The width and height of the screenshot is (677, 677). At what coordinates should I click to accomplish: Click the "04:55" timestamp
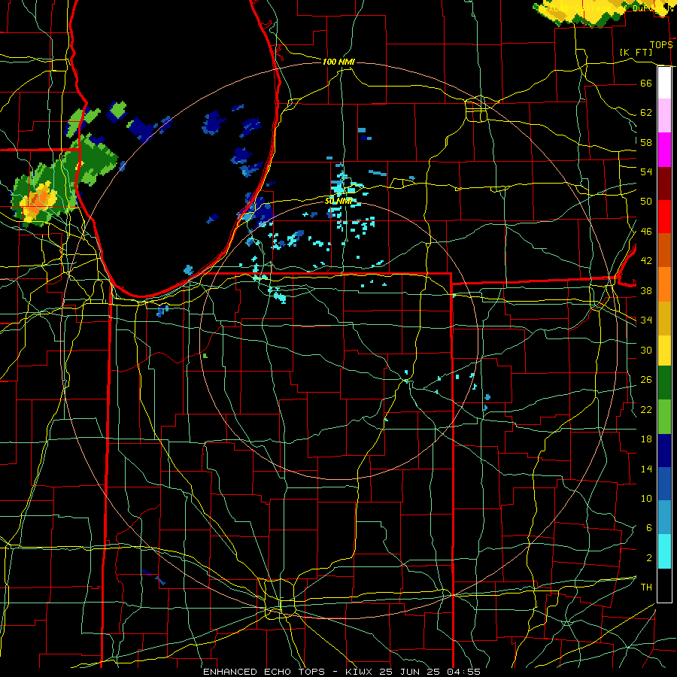[463, 672]
